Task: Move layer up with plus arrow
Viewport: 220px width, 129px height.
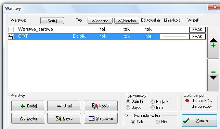Action: 213,42
